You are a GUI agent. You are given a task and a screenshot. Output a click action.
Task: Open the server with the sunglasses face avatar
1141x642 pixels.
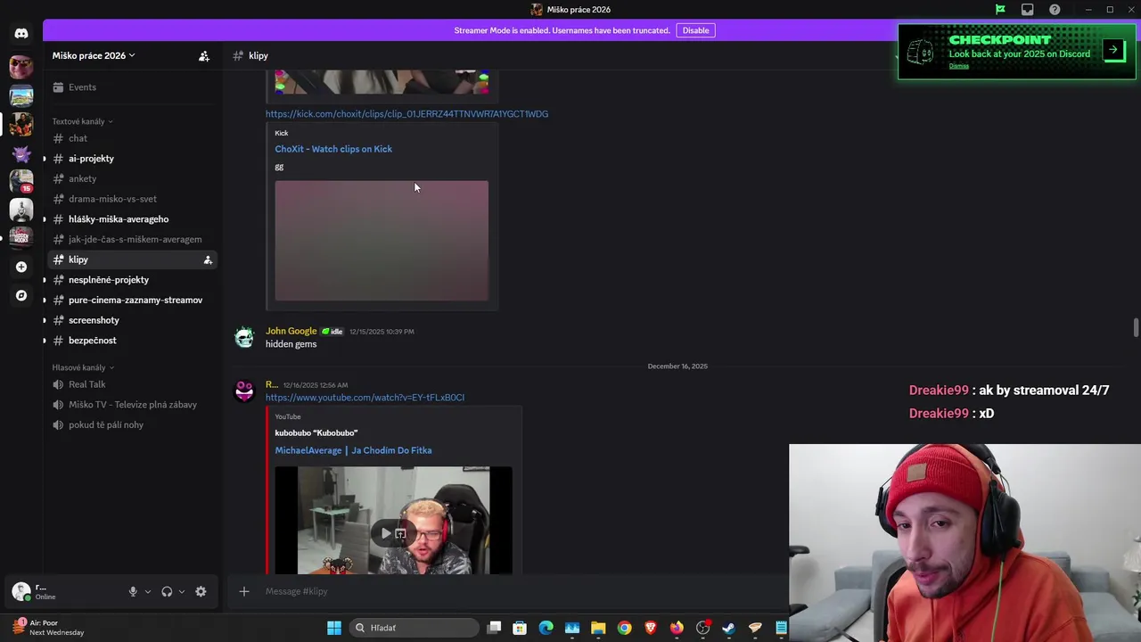[21, 67]
